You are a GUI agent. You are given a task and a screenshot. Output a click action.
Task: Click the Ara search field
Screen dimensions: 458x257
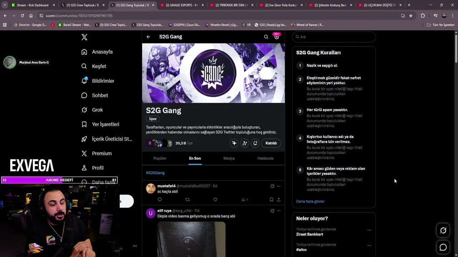pyautogui.click(x=334, y=37)
